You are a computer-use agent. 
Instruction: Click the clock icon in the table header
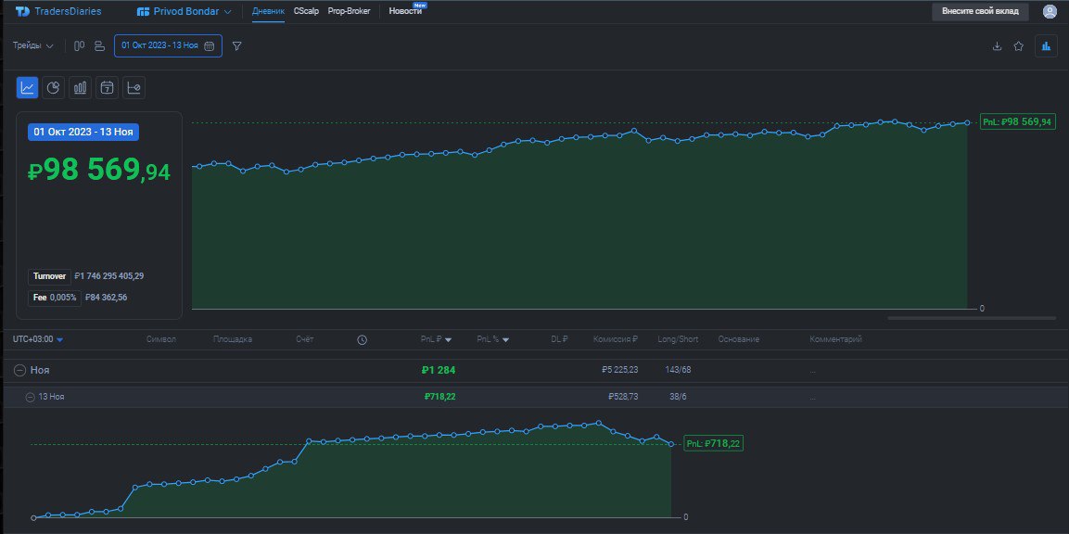point(362,338)
